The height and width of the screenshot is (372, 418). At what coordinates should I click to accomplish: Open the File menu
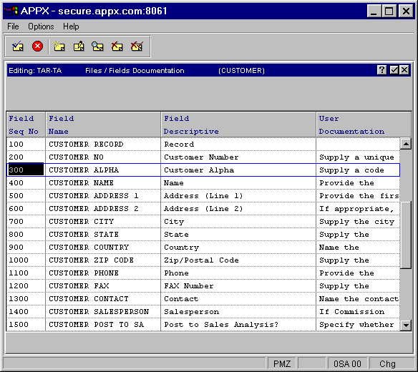point(13,26)
